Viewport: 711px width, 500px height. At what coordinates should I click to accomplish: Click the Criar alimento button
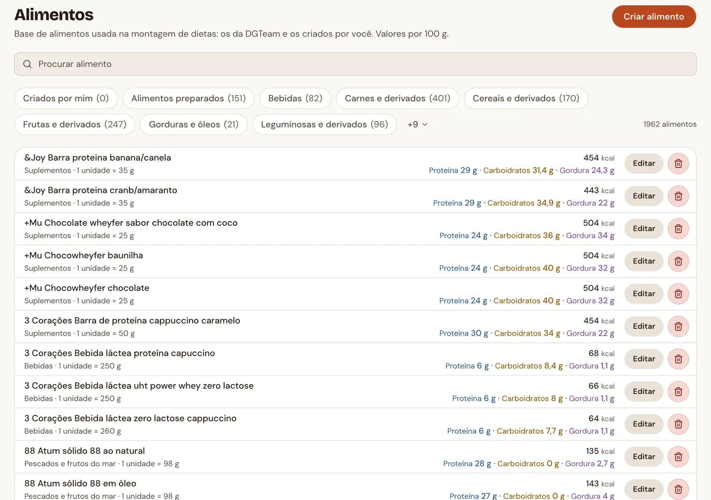pos(654,16)
